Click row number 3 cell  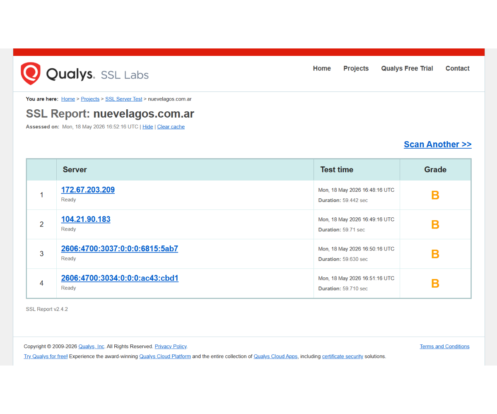[41, 254]
